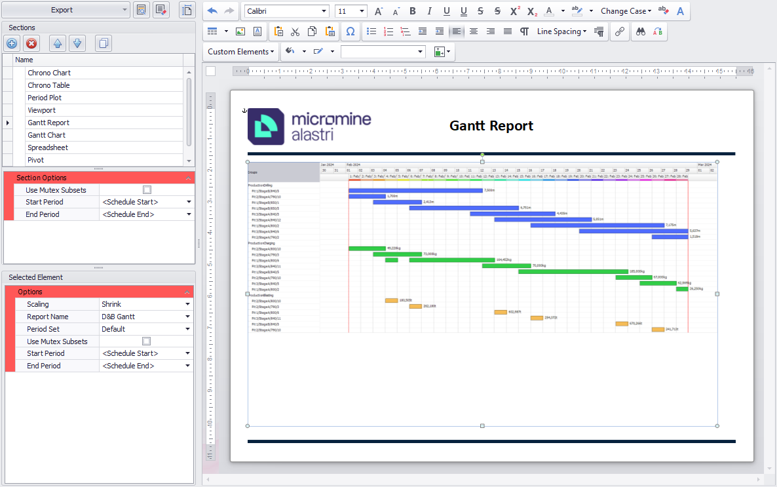Open the Custom Elements menu
The height and width of the screenshot is (487, 777).
(240, 52)
